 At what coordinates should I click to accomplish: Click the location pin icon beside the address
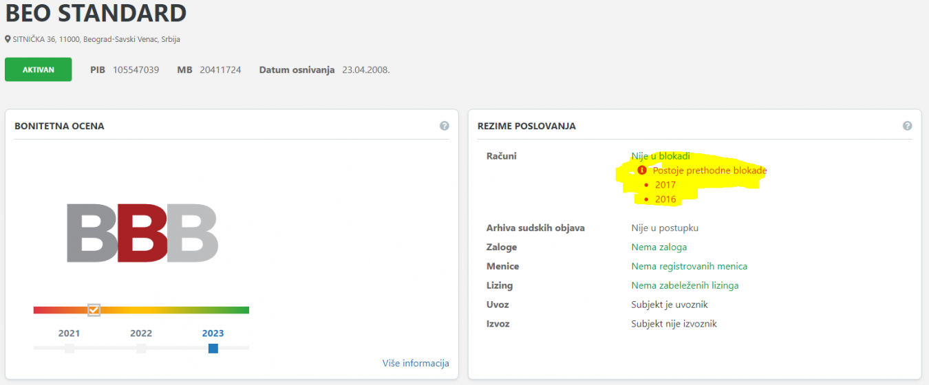(x=8, y=40)
